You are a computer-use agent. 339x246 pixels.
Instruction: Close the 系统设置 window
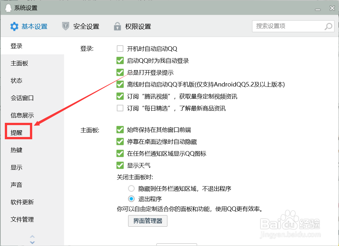click(332, 8)
